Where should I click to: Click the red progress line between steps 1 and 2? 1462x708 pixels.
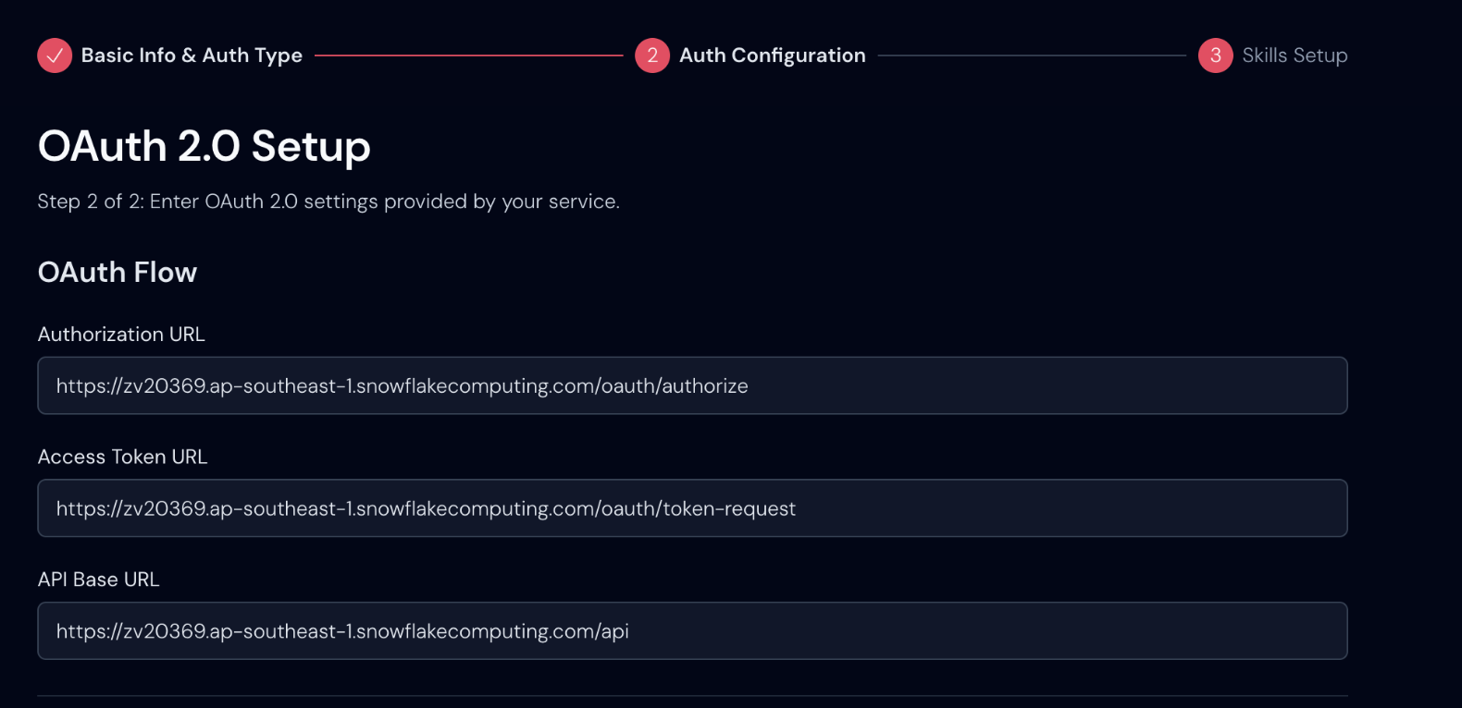tap(468, 55)
